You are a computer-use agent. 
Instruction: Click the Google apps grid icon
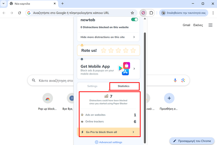click(210, 25)
